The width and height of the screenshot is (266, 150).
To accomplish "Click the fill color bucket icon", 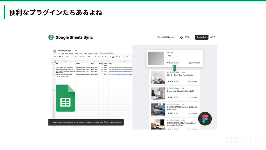I will coord(117,56).
